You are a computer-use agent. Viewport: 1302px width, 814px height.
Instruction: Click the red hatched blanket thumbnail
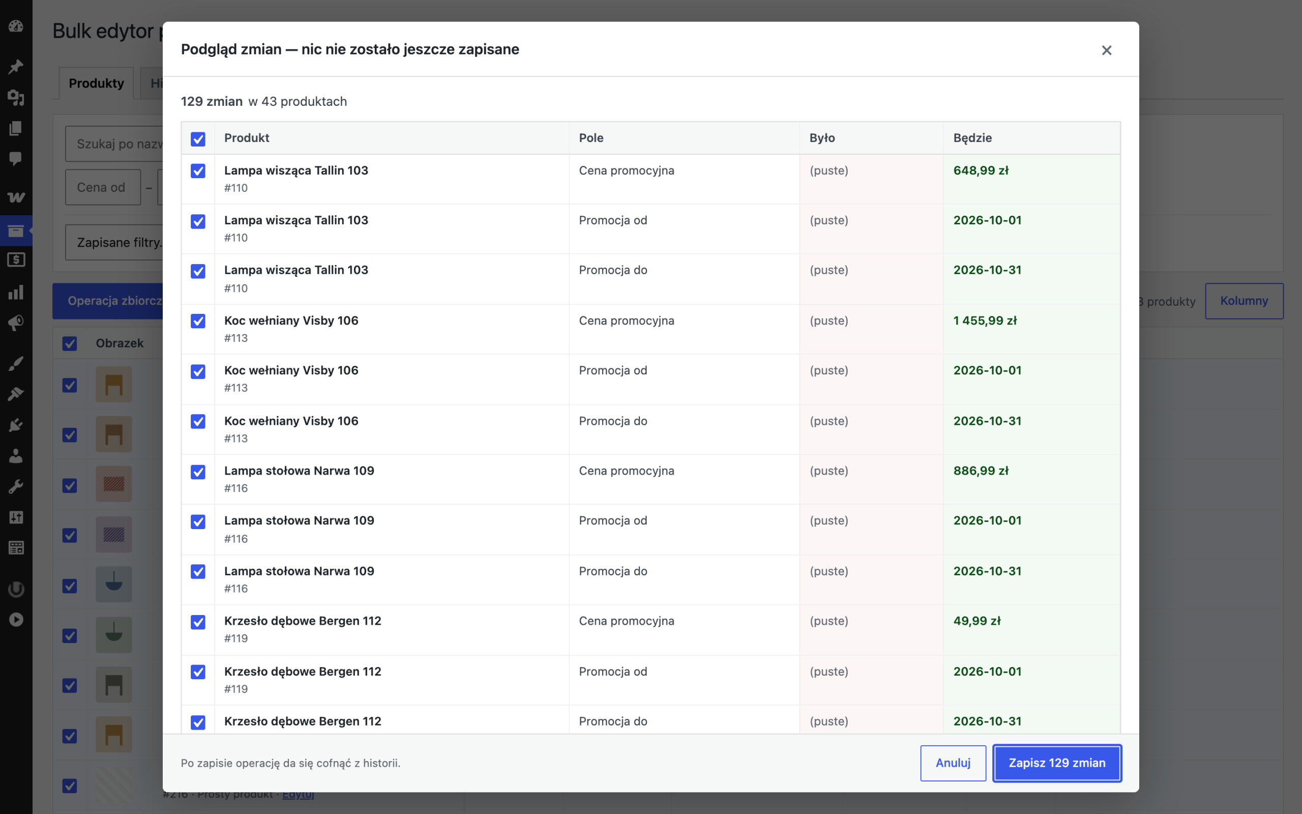coord(113,484)
